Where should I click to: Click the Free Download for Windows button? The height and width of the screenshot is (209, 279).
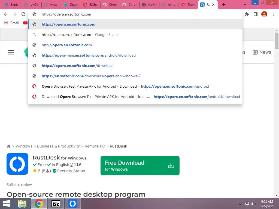click(x=140, y=166)
